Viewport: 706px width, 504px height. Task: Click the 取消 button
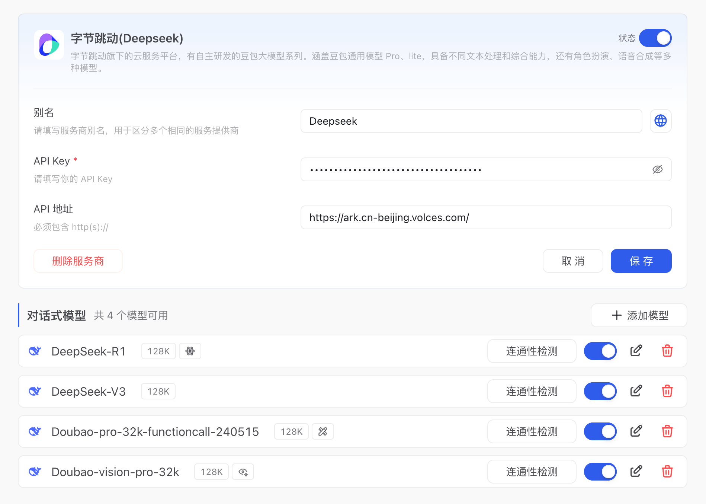coord(573,261)
